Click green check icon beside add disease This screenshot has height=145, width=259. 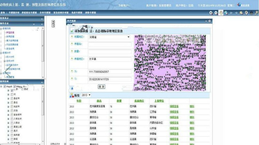[72, 31]
